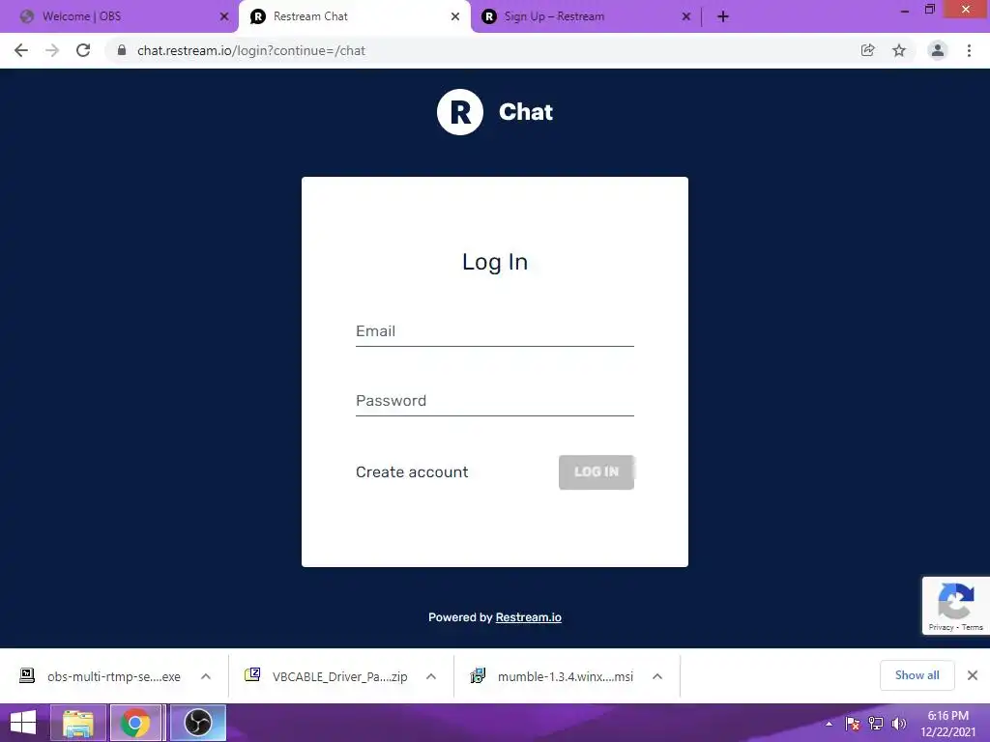Close the downloads bar
The width and height of the screenshot is (990, 742).
(x=973, y=675)
